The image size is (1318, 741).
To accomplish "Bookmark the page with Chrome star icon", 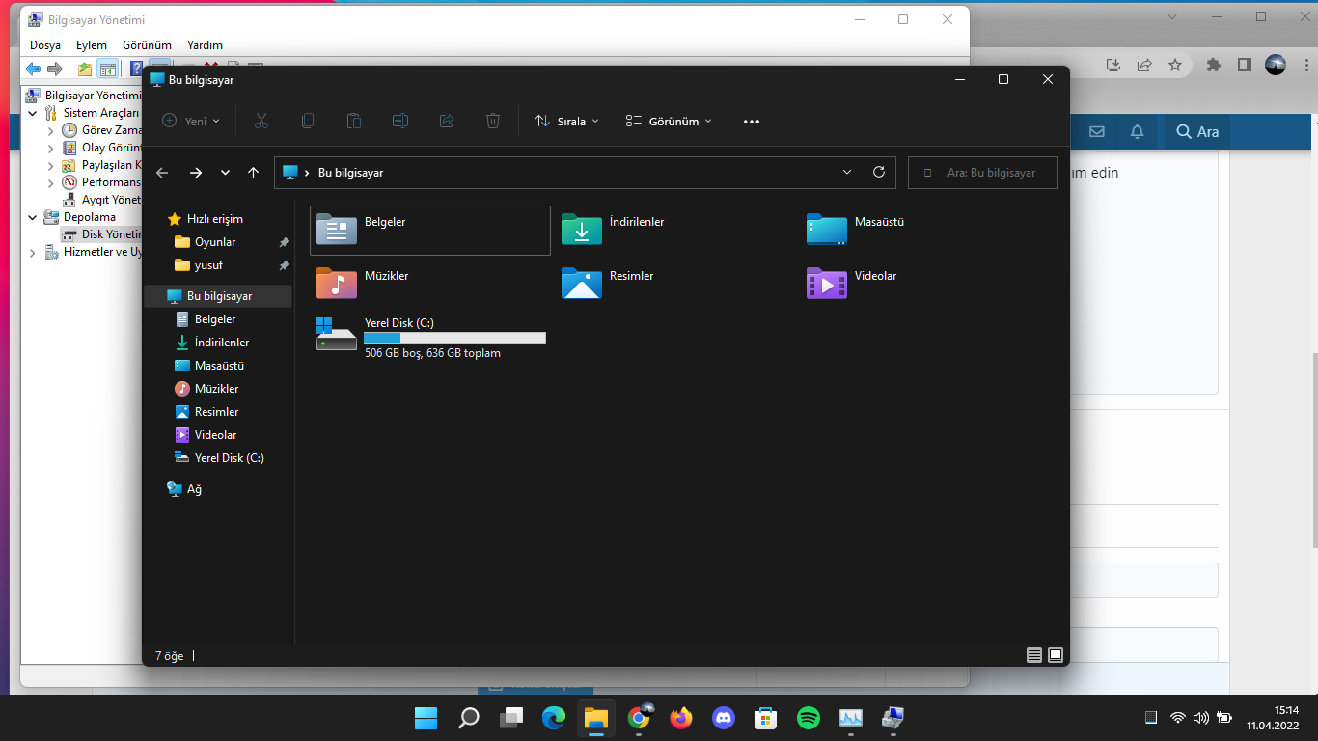I will [1174, 65].
